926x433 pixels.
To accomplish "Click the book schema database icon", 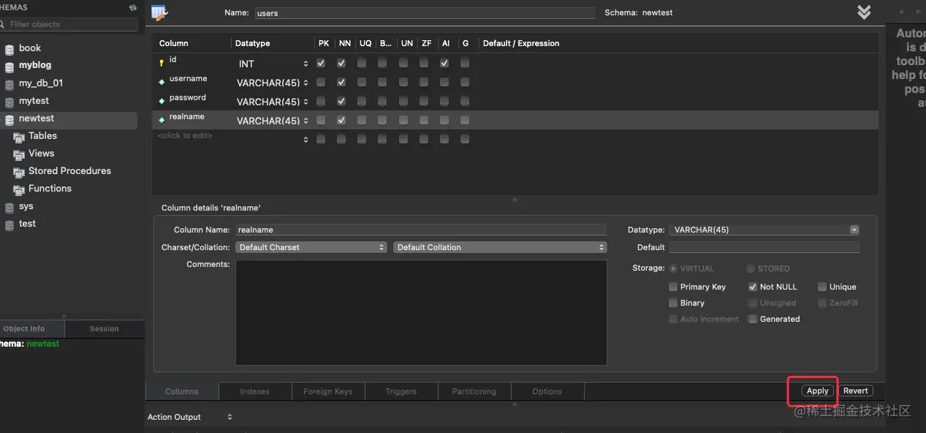I will [10, 50].
